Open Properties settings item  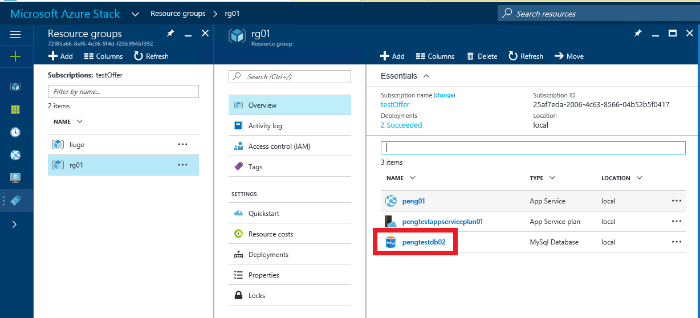point(290,275)
